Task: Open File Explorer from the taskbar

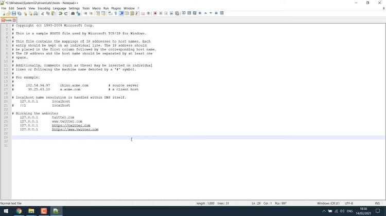Action: 31,211
